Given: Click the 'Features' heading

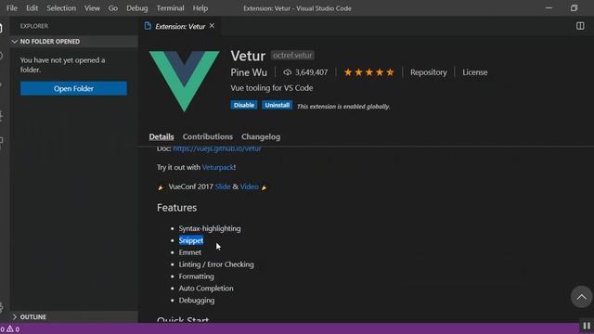Looking at the screenshot, I should click(177, 208).
